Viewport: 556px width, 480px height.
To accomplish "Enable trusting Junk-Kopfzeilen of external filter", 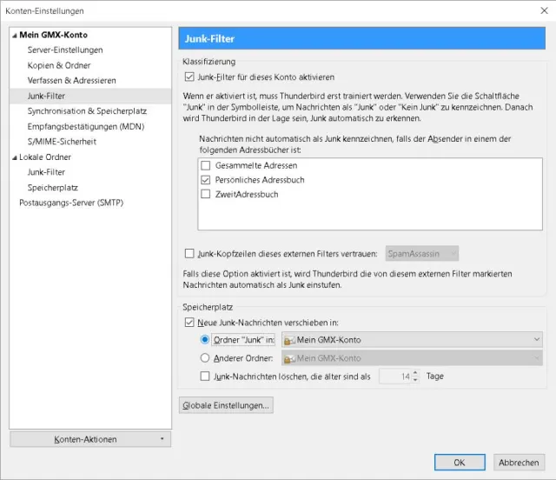I will point(191,254).
